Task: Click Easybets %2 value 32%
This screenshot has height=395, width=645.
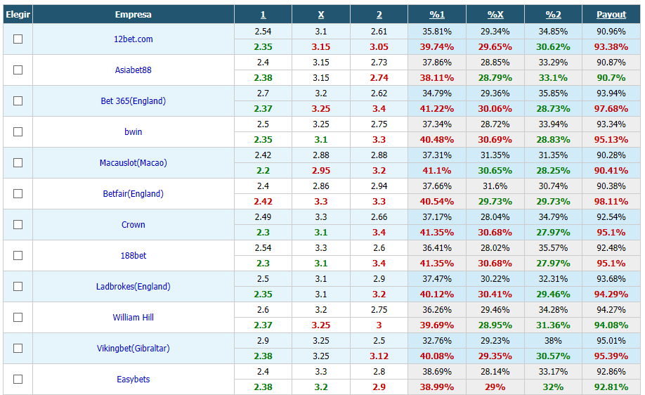Action: [553, 387]
